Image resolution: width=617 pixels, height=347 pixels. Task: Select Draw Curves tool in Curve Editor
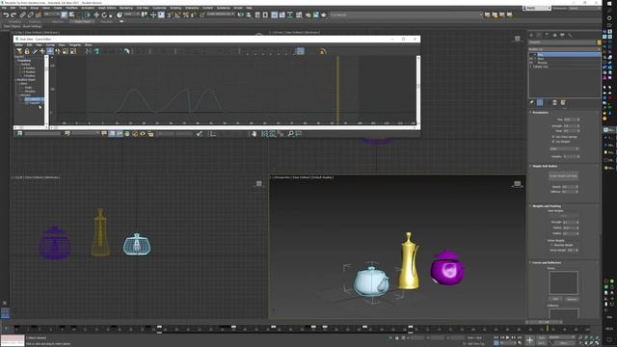pyautogui.click(x=35, y=51)
